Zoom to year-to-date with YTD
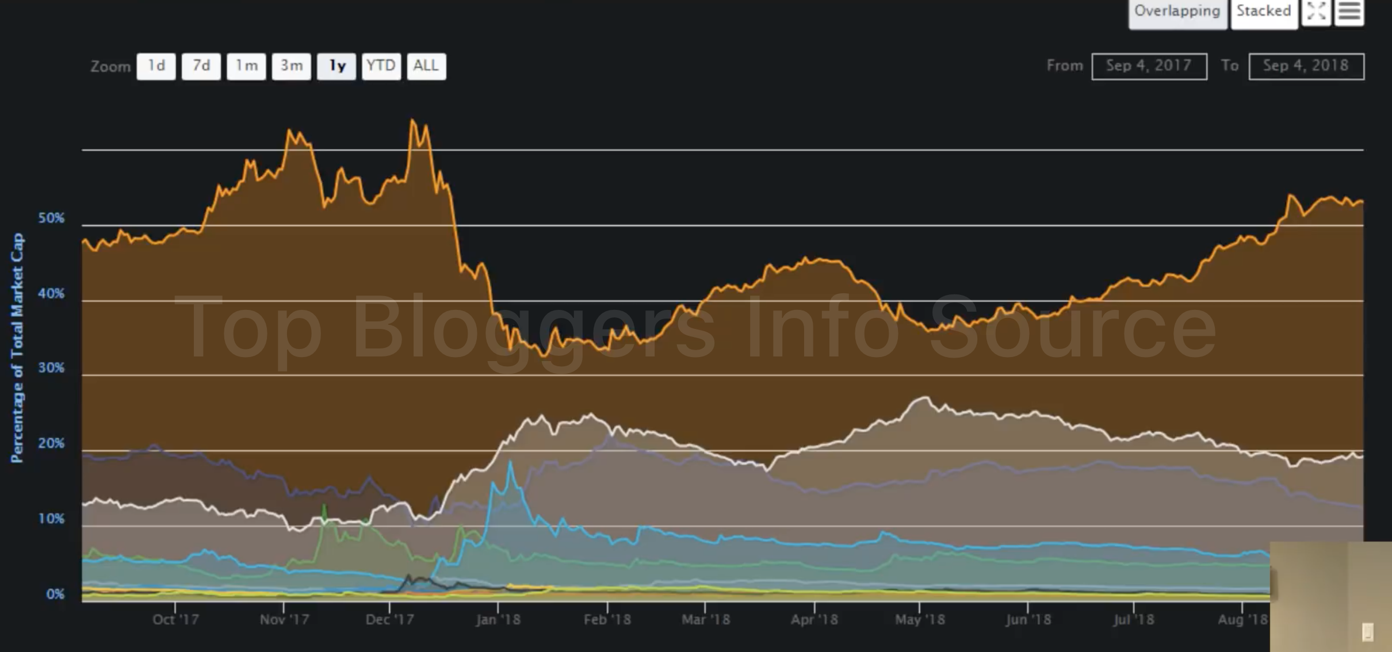1392x652 pixels. click(381, 66)
